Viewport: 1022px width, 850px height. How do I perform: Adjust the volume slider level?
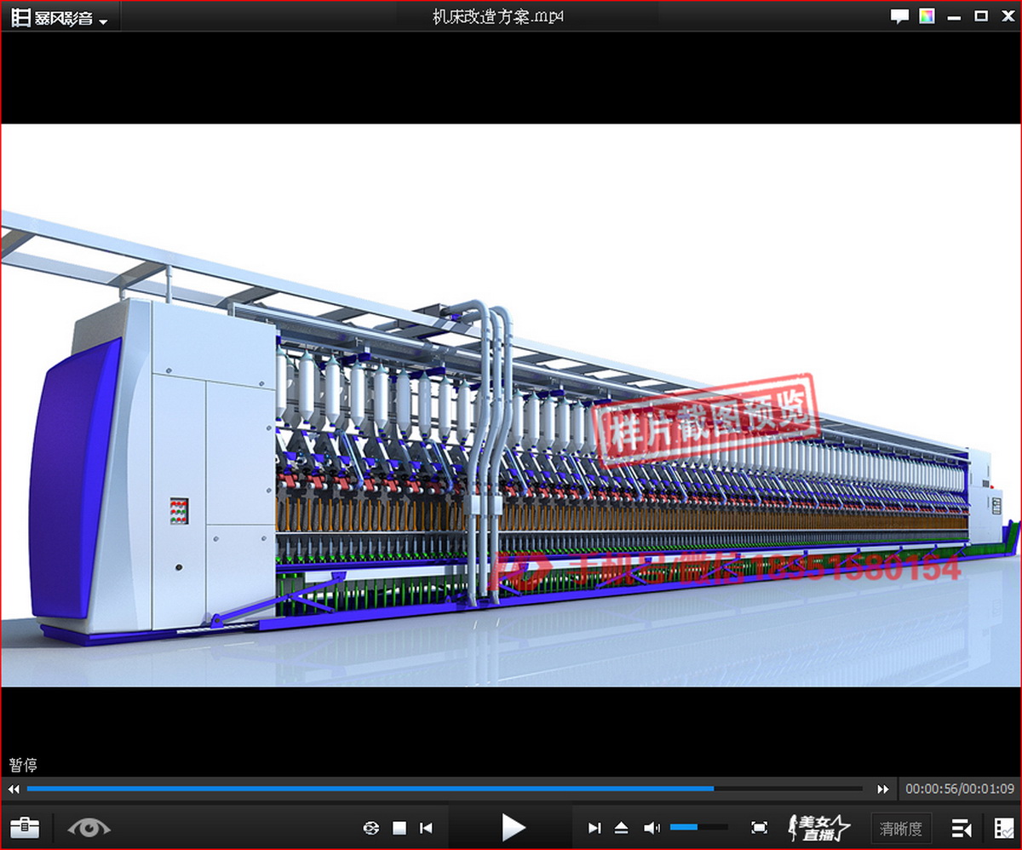tap(698, 827)
